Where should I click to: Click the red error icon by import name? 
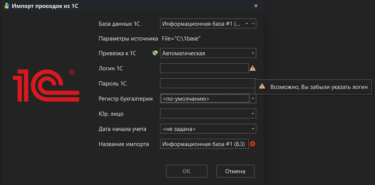point(253,144)
